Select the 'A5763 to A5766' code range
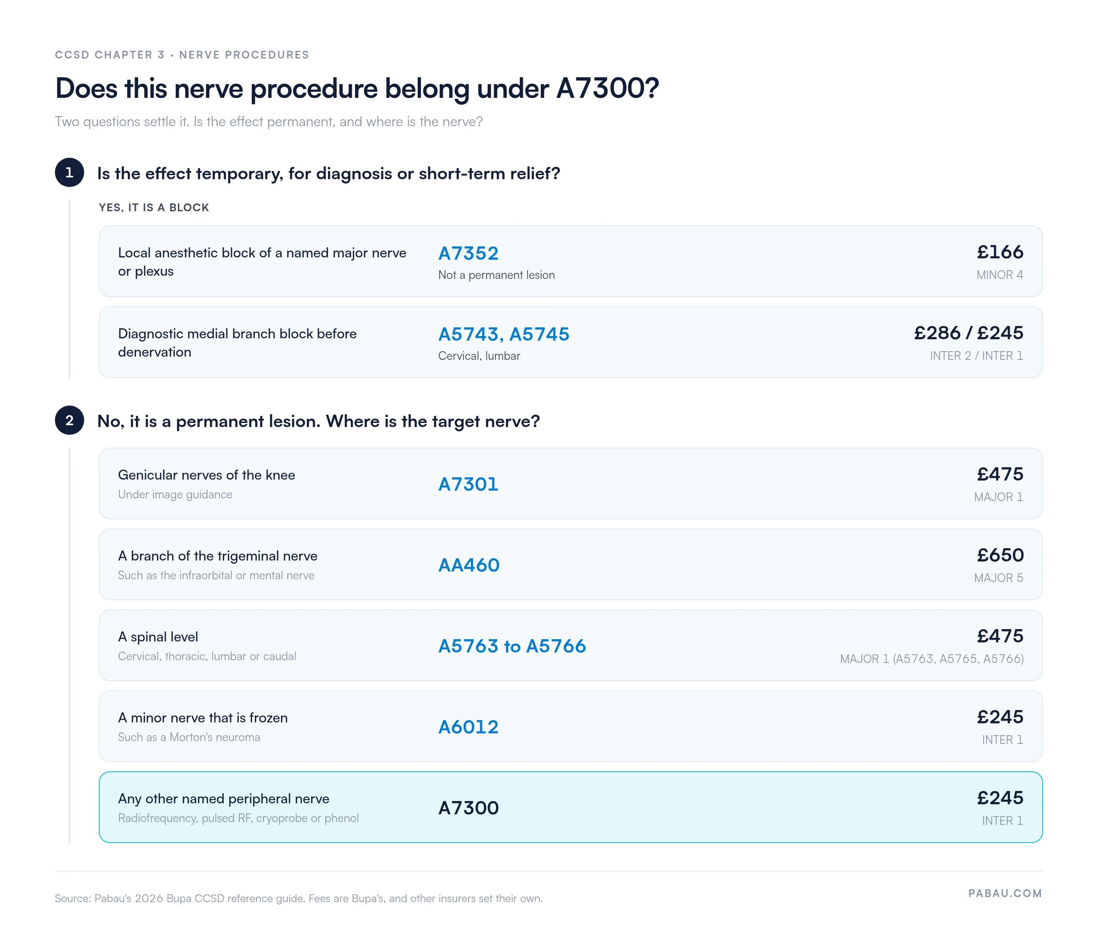 pos(512,646)
